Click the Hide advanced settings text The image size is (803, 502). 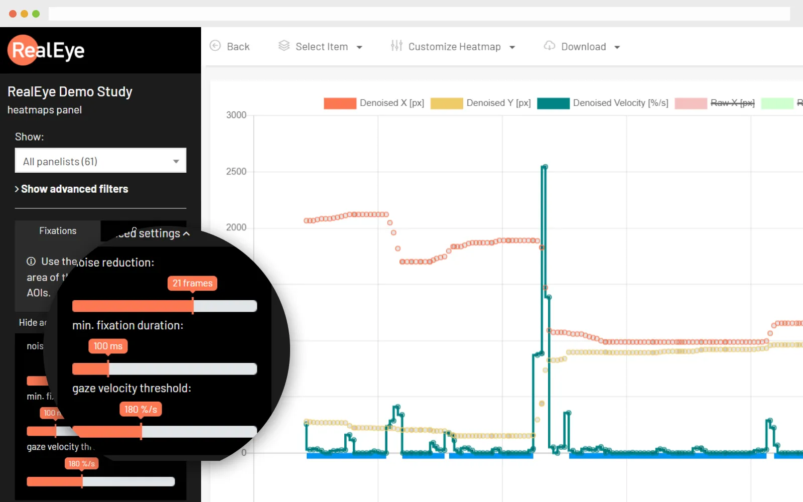point(33,322)
